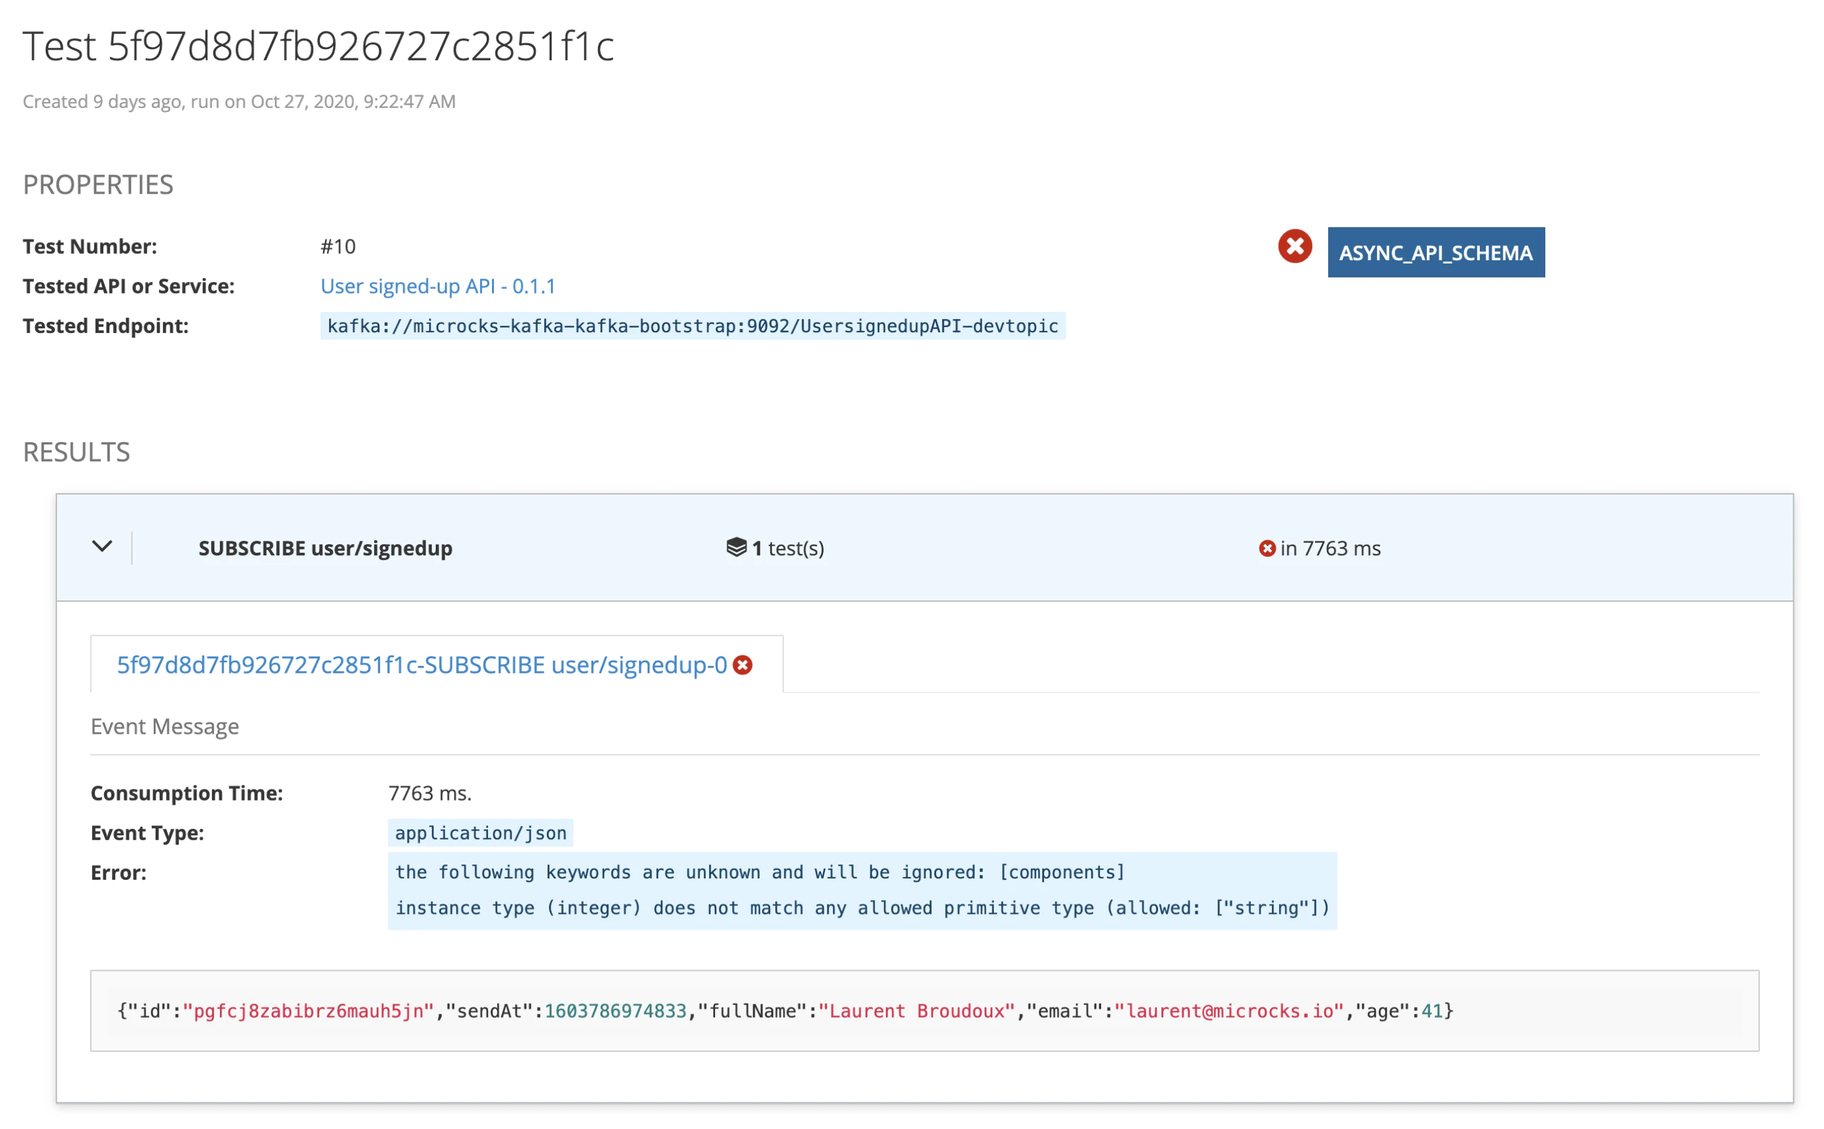Viewport: 1824px width, 1129px height.
Task: Click the tested Kafka endpoint URL
Action: (692, 326)
